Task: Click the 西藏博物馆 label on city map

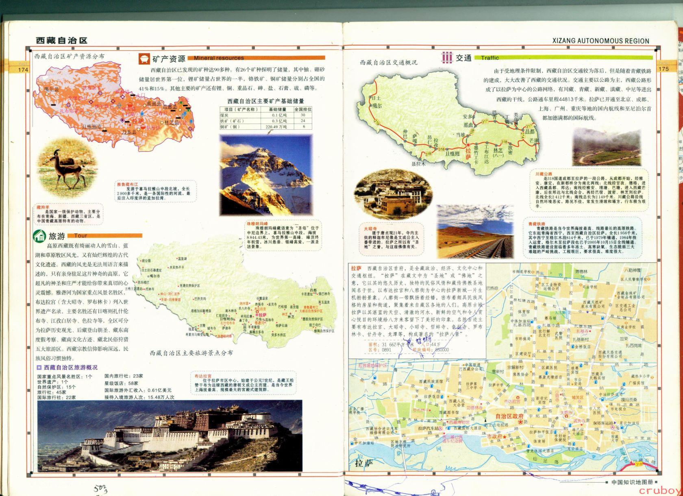Action: 459,422
